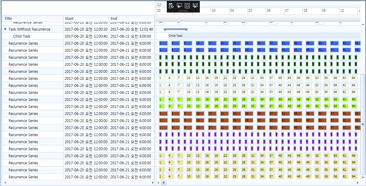Enable element selection in debug toolbar
This screenshot has width=366, height=186.
179,6
